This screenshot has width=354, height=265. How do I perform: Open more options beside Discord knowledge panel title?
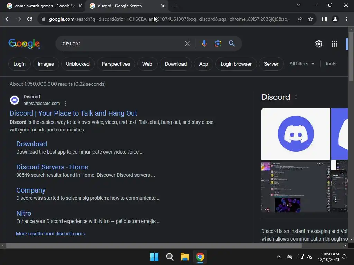point(296,97)
